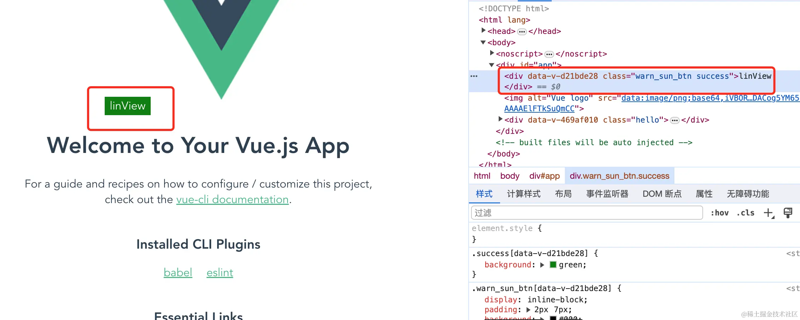
Task: Select the warn_sun_btn success div row
Action: (634, 81)
